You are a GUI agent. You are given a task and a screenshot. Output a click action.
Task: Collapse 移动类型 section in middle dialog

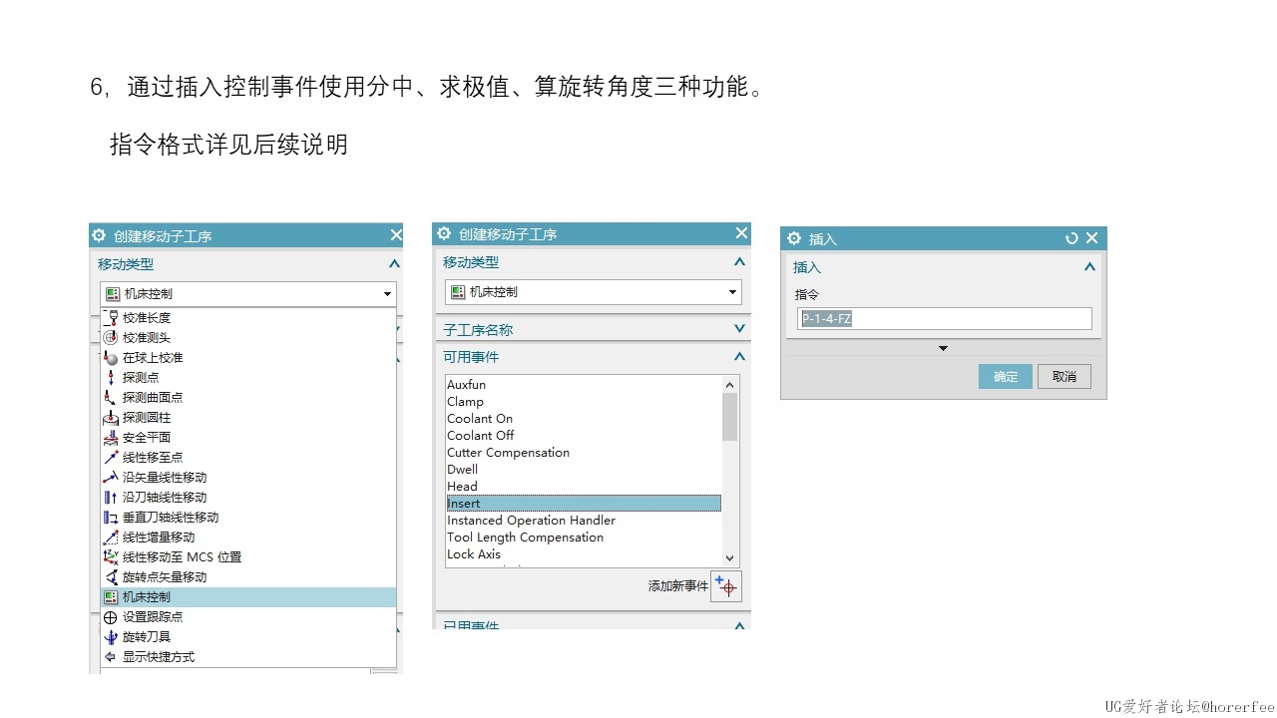(x=739, y=262)
